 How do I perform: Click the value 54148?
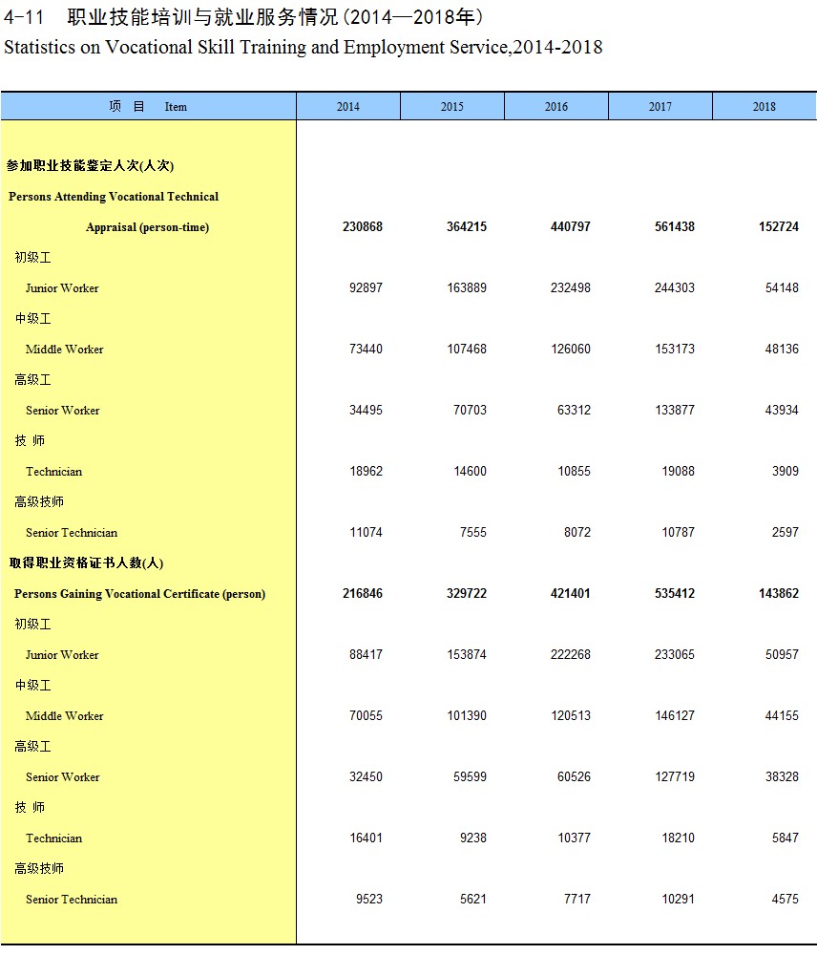coord(782,287)
